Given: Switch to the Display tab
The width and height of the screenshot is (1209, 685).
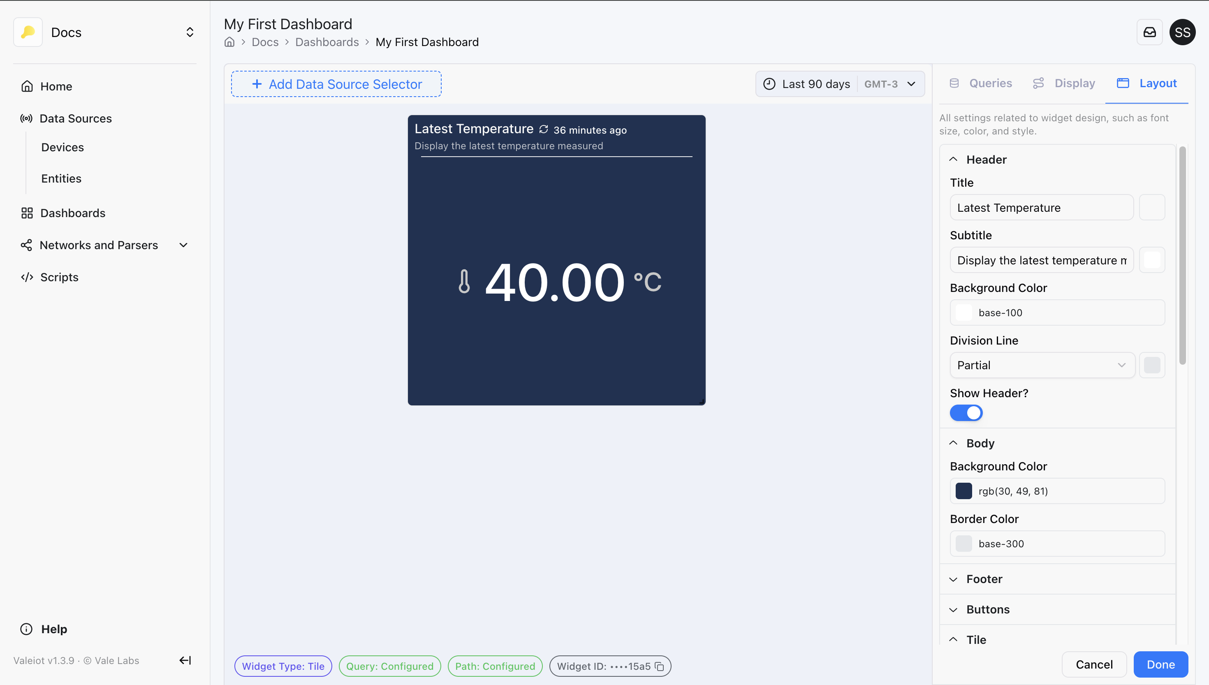Looking at the screenshot, I should pos(1075,83).
